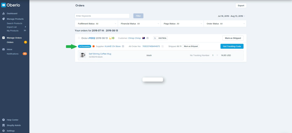Viewport: 292px width, 133px height.
Task: Click the envelope icon beside Chrisp Chrisp
Action: tap(147, 38)
